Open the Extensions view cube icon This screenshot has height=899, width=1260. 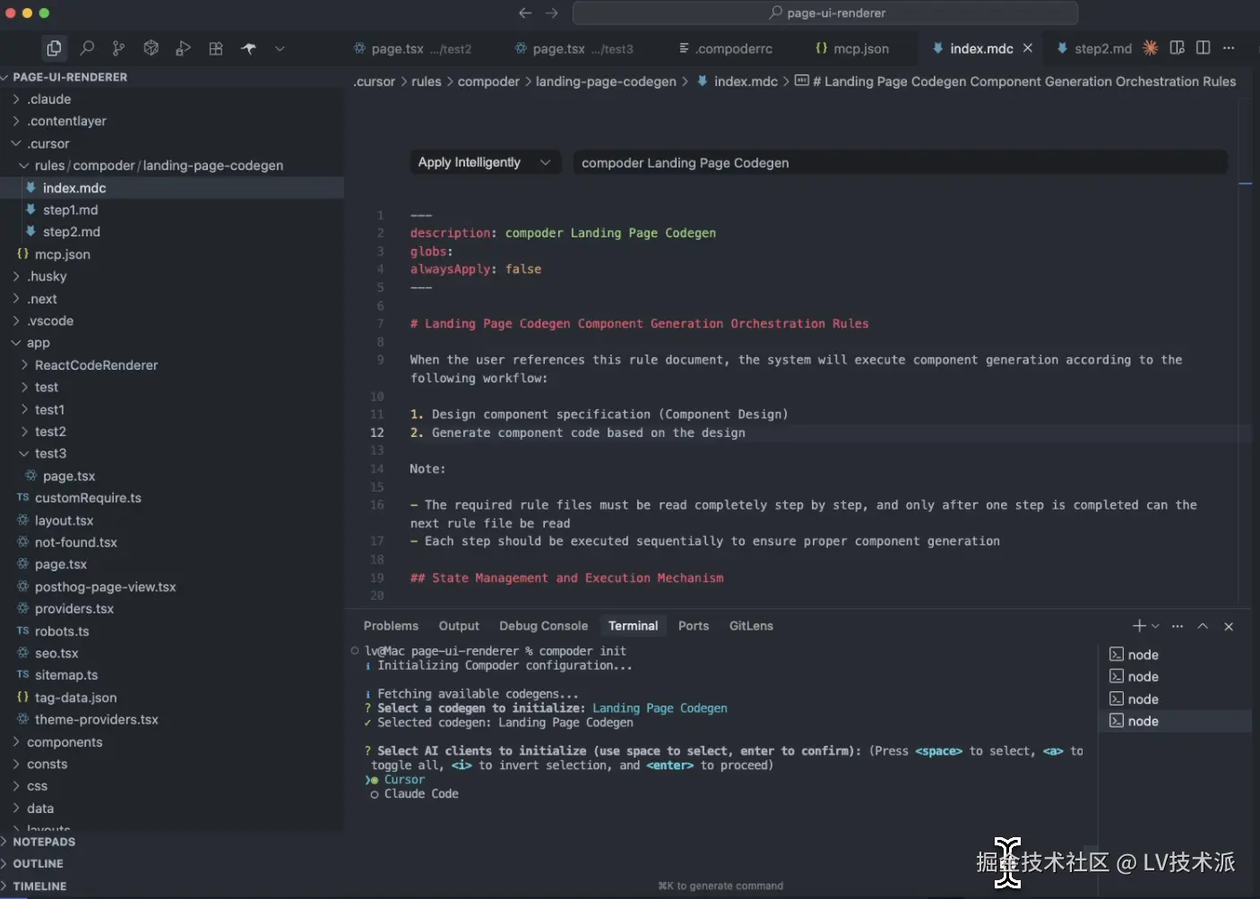click(x=151, y=48)
